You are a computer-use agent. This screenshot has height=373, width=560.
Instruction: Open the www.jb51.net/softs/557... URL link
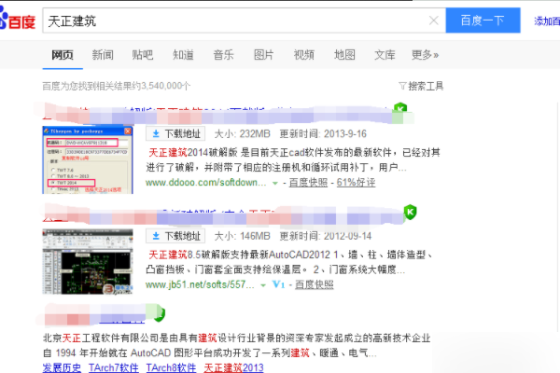tap(200, 284)
